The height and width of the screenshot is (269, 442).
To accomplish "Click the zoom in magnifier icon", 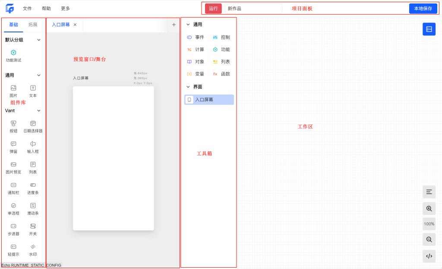I will (x=429, y=209).
